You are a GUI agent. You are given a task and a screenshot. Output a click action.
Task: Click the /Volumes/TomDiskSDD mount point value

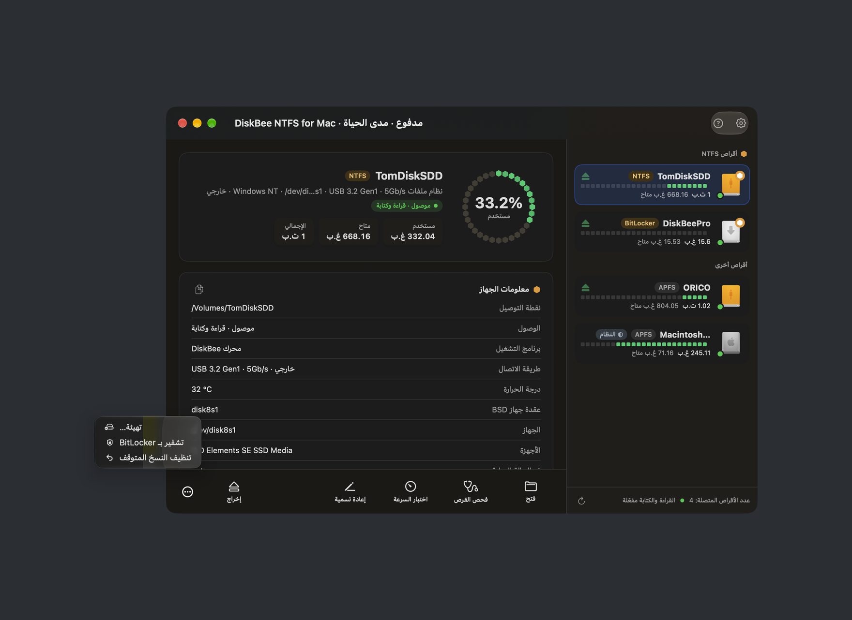coord(232,308)
